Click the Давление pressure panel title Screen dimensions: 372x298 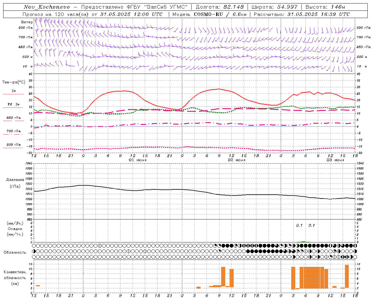pyautogui.click(x=15, y=180)
